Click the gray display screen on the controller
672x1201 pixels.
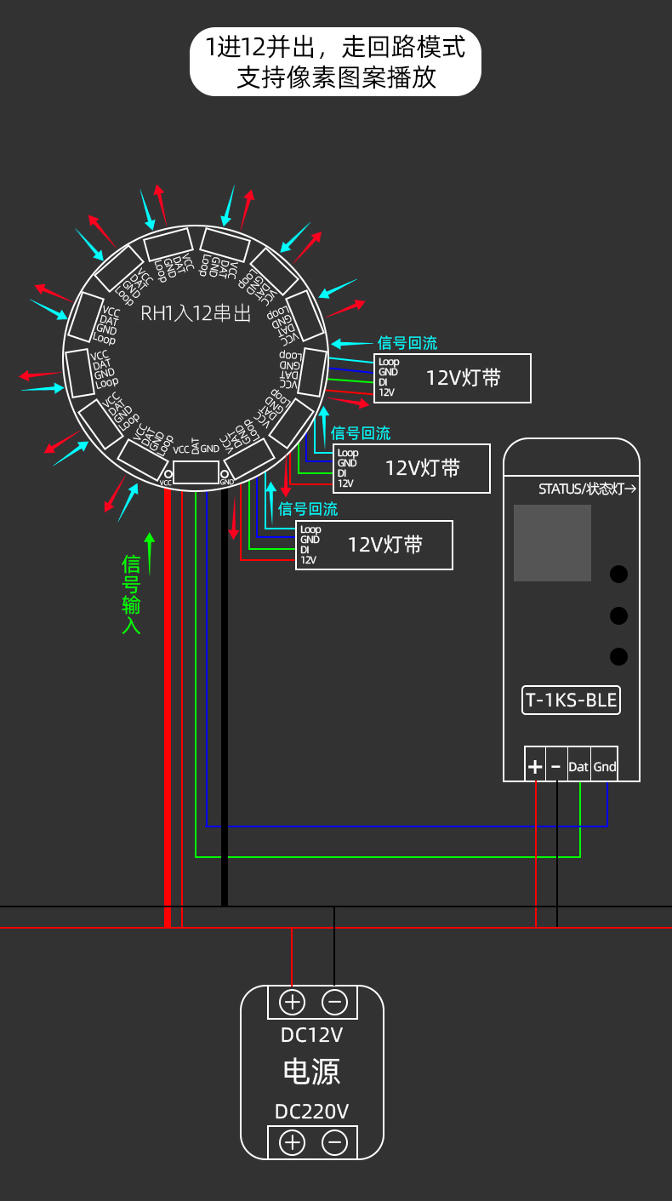point(552,543)
